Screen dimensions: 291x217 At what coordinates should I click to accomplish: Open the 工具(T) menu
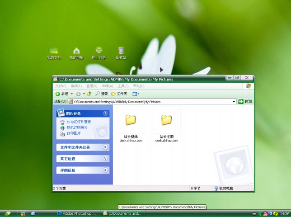point(123,86)
